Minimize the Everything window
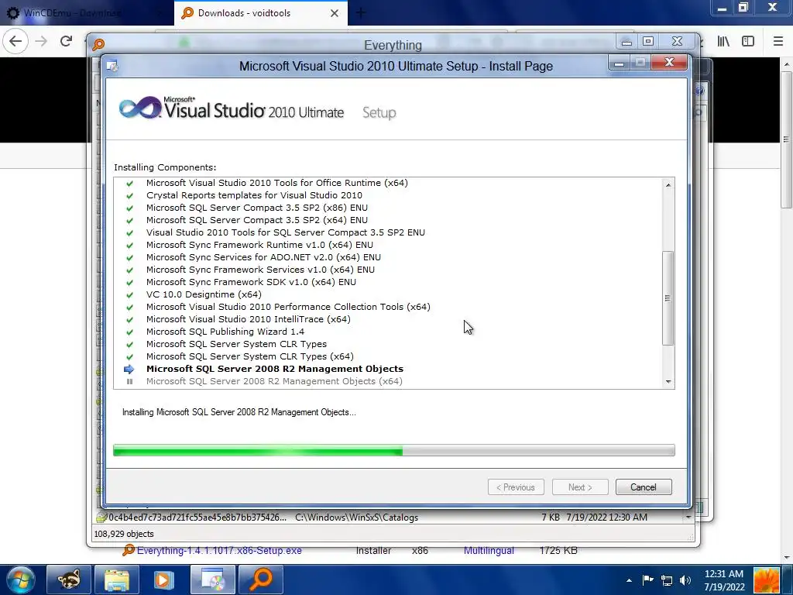This screenshot has height=595, width=793. 627,42
